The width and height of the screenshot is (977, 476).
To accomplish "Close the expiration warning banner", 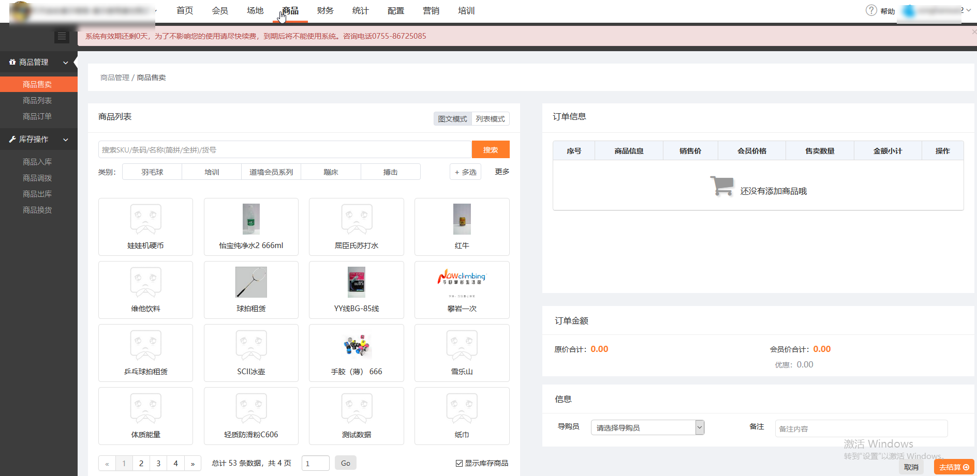I will 974,32.
